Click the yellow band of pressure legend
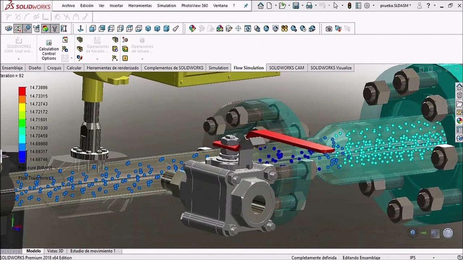Screen dimensions: 463x260 [x=22, y=107]
